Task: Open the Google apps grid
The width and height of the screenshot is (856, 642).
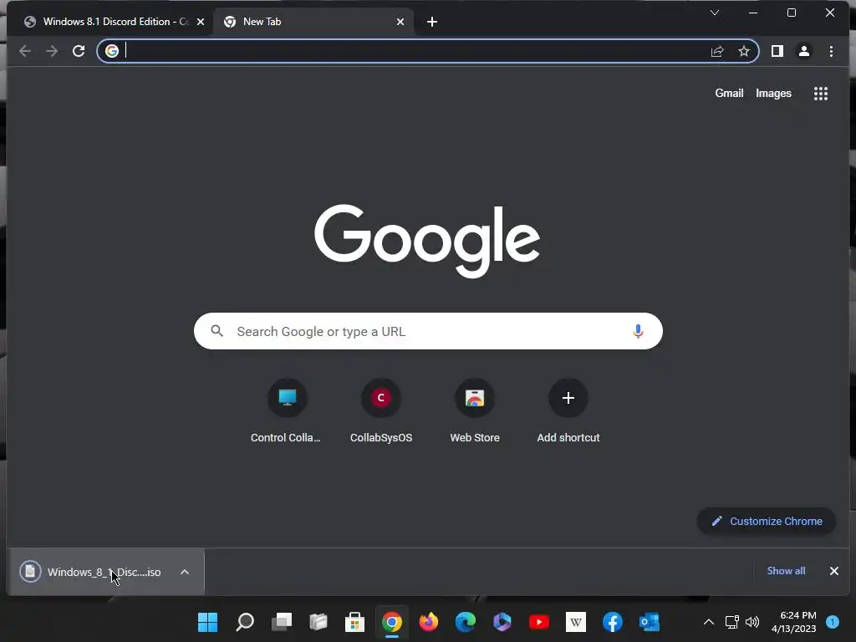Action: [x=821, y=94]
